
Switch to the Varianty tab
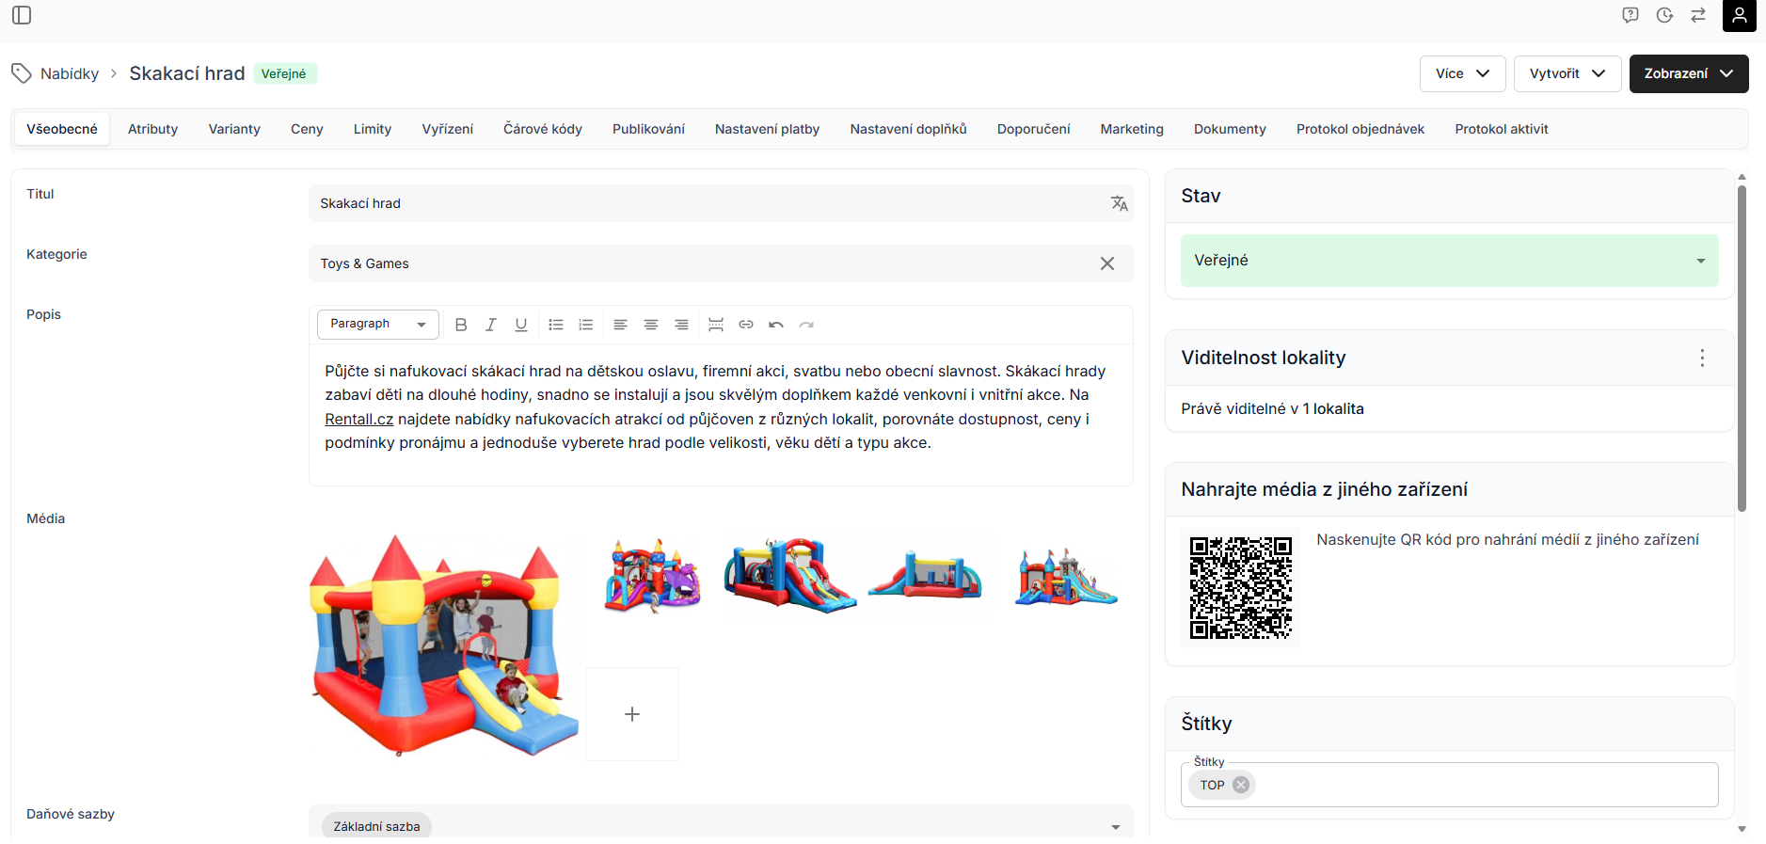pyautogui.click(x=234, y=129)
